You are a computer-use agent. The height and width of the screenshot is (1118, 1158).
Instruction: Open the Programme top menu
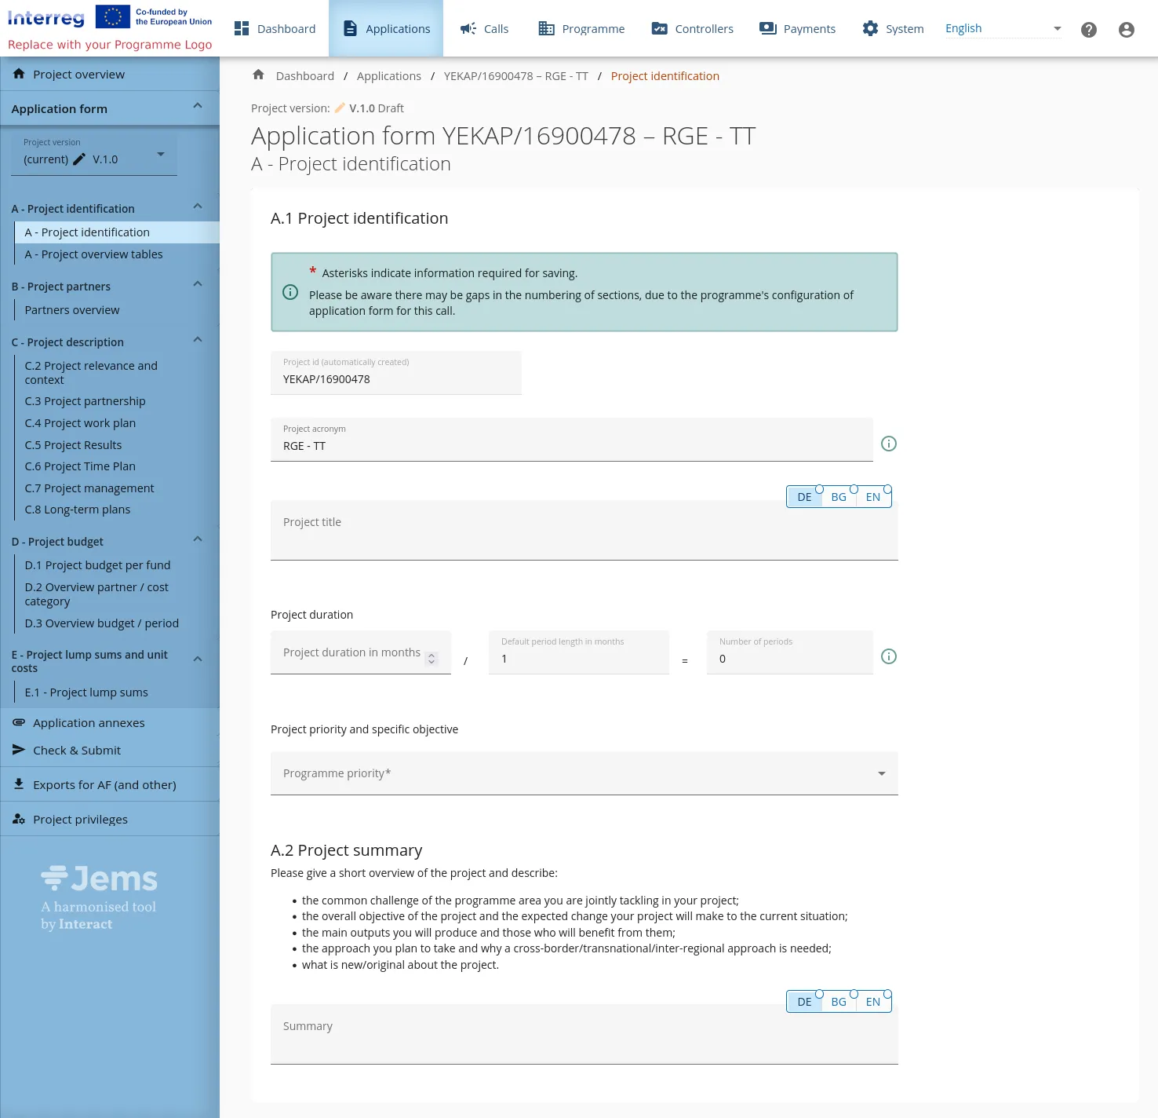pos(581,28)
